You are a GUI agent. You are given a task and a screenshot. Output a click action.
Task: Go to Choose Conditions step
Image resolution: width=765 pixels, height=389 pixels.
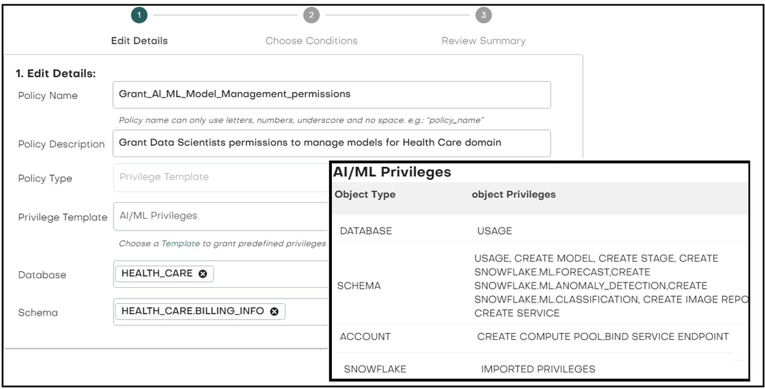click(311, 41)
